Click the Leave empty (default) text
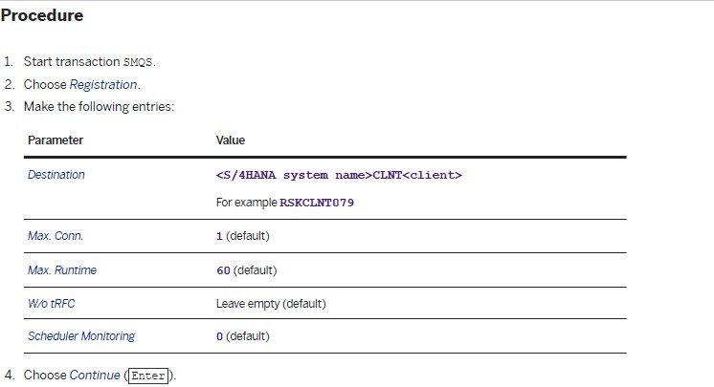The image size is (714, 387). [271, 303]
